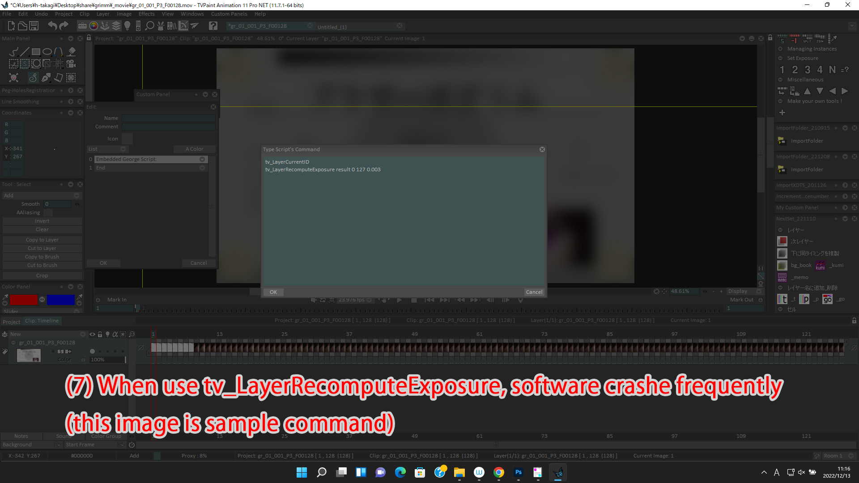Toggle the lock above custom tools panel
Image resolution: width=859 pixels, height=483 pixels.
tap(770, 38)
